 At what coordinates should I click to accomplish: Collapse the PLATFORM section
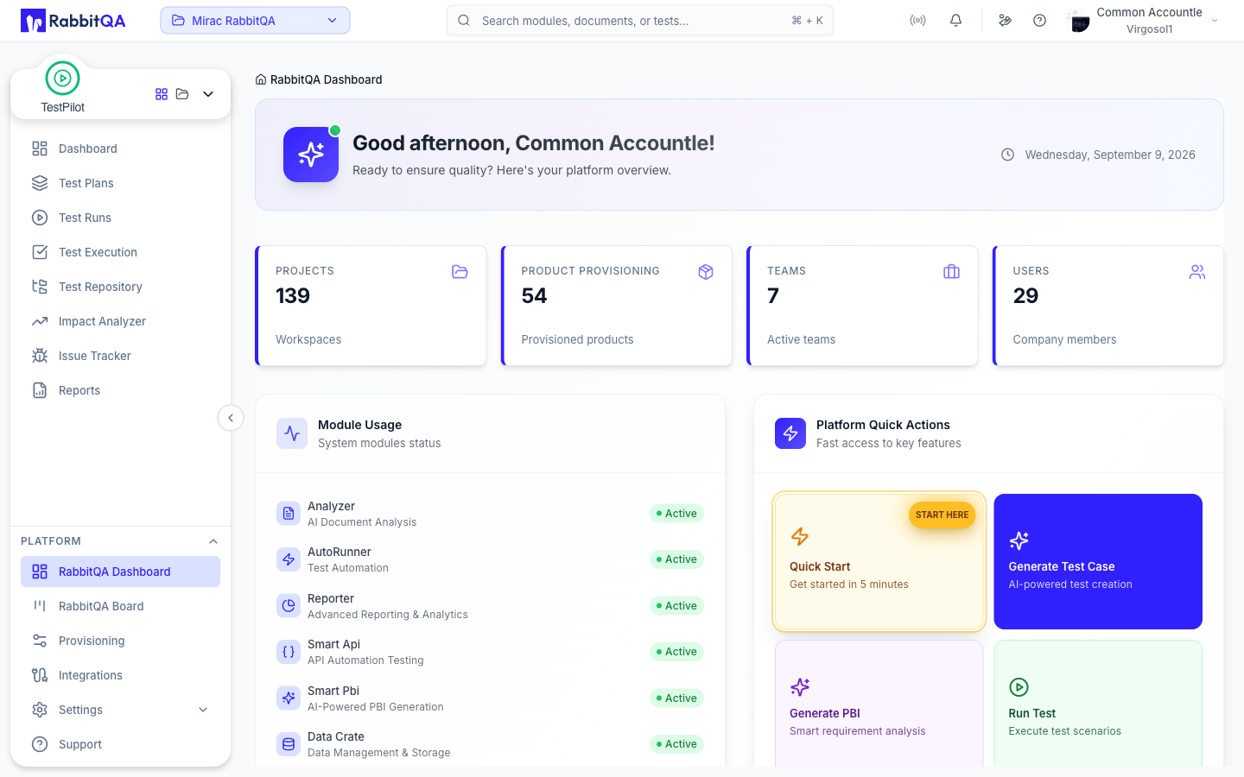(213, 541)
